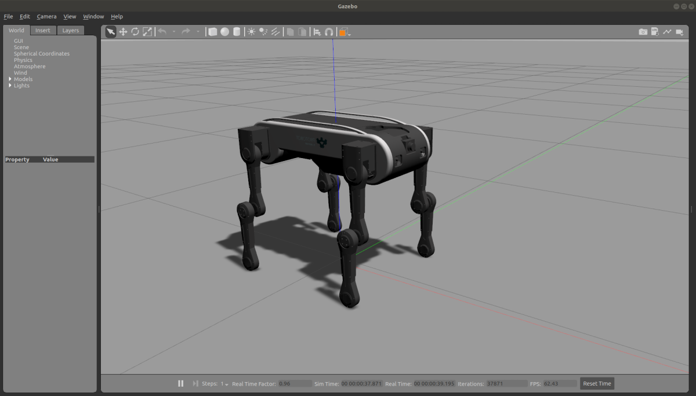696x396 pixels.
Task: Click the Value column header
Action: (50, 159)
